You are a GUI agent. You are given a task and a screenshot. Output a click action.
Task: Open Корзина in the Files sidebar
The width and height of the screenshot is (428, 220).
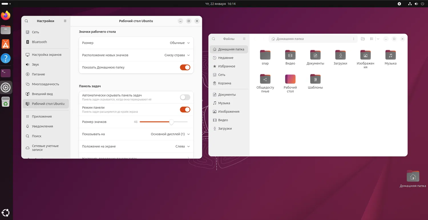[x=229, y=83]
